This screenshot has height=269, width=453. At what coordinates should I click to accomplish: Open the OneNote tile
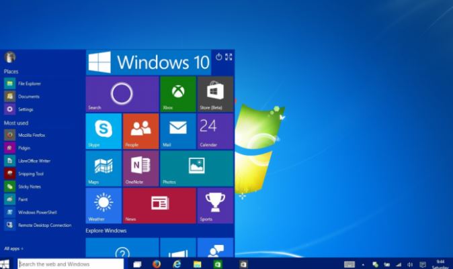point(140,168)
